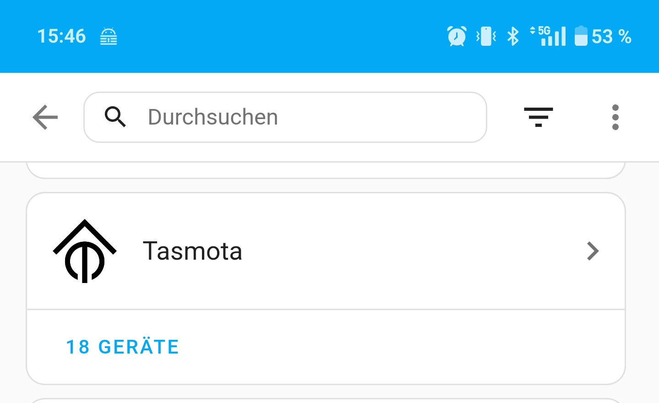Tap the 15:46 clock time
The height and width of the screenshot is (403, 659).
pos(61,36)
